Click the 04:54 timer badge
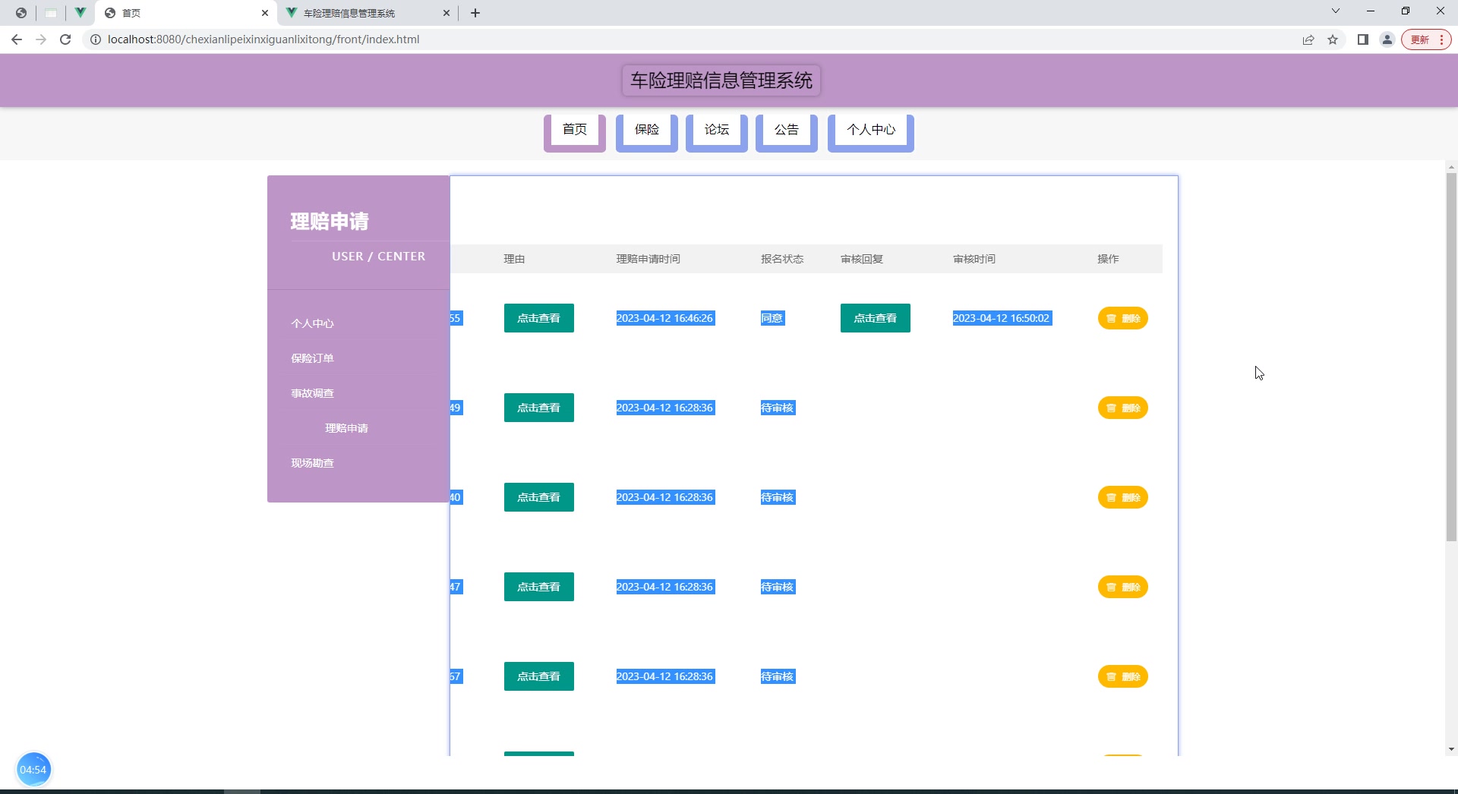 pos(33,770)
